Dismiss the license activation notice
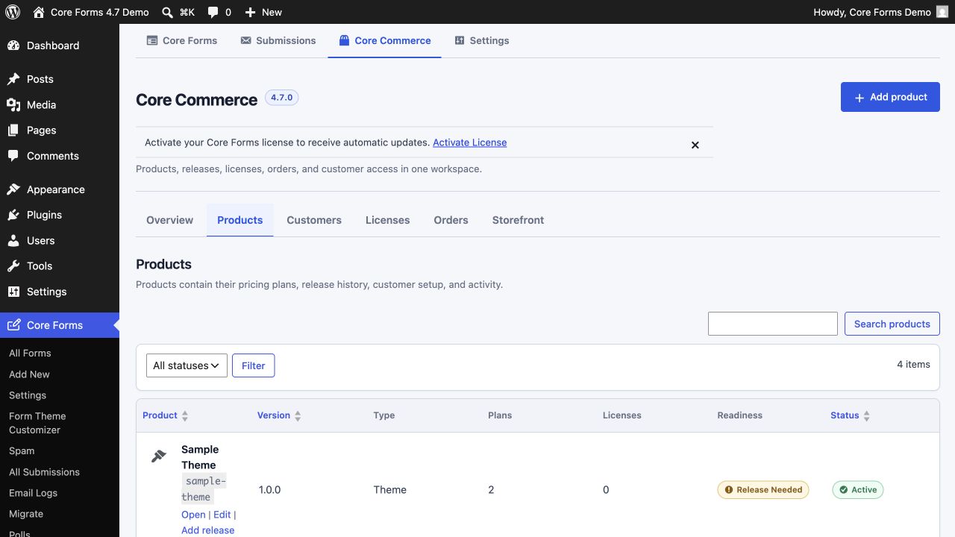 click(x=695, y=145)
